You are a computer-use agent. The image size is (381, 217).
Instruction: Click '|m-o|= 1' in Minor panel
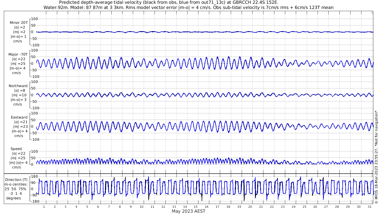click(x=19, y=37)
